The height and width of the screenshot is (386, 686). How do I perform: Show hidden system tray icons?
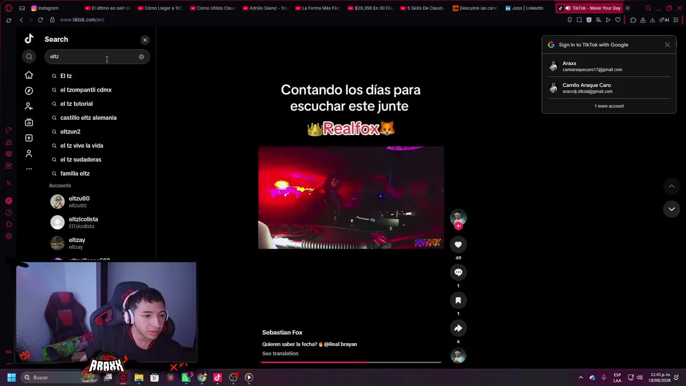coord(581,377)
